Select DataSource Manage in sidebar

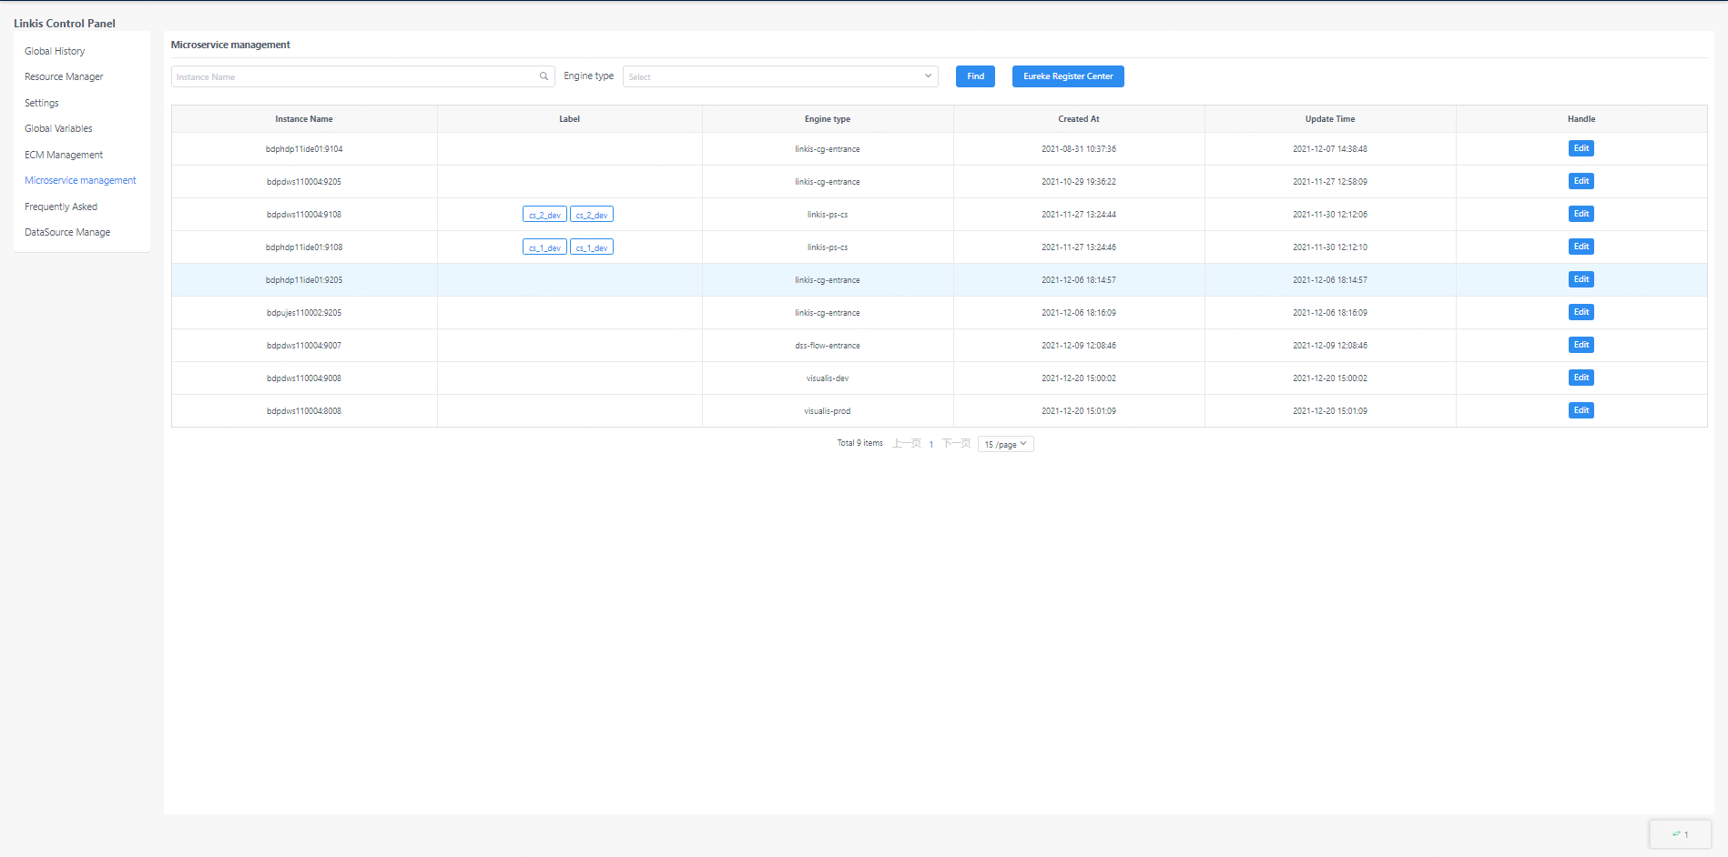pyautogui.click(x=67, y=232)
